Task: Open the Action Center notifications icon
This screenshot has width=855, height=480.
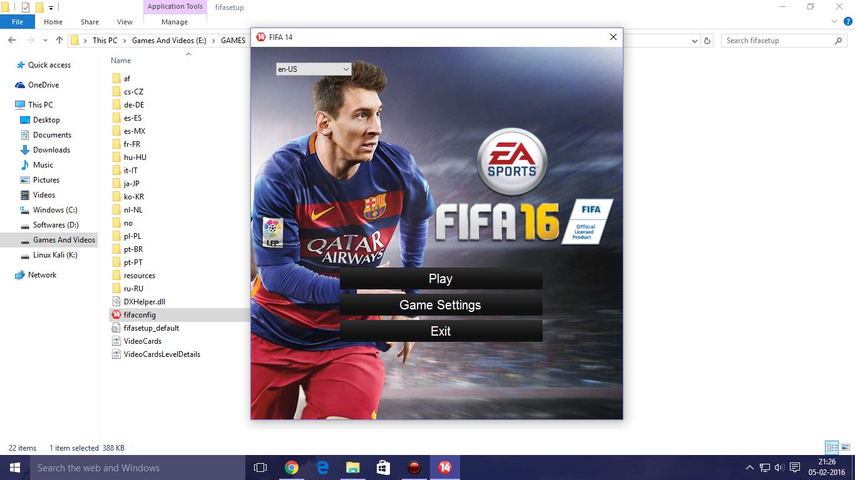Action: [795, 467]
